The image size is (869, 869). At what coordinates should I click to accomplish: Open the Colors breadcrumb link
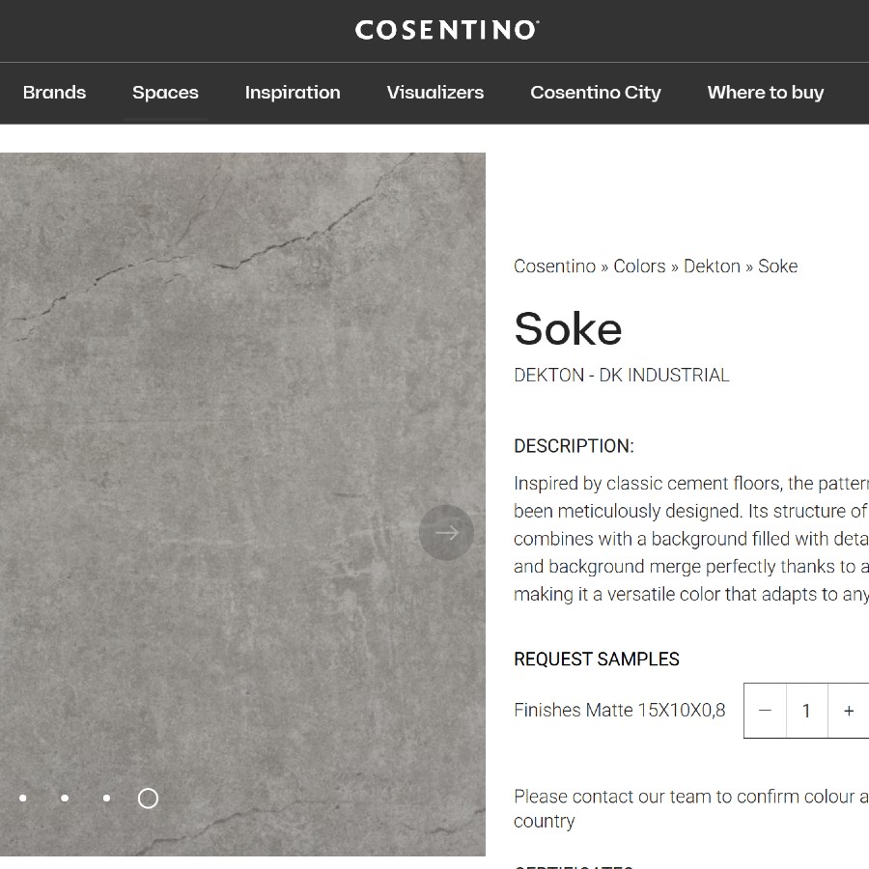pos(639,266)
